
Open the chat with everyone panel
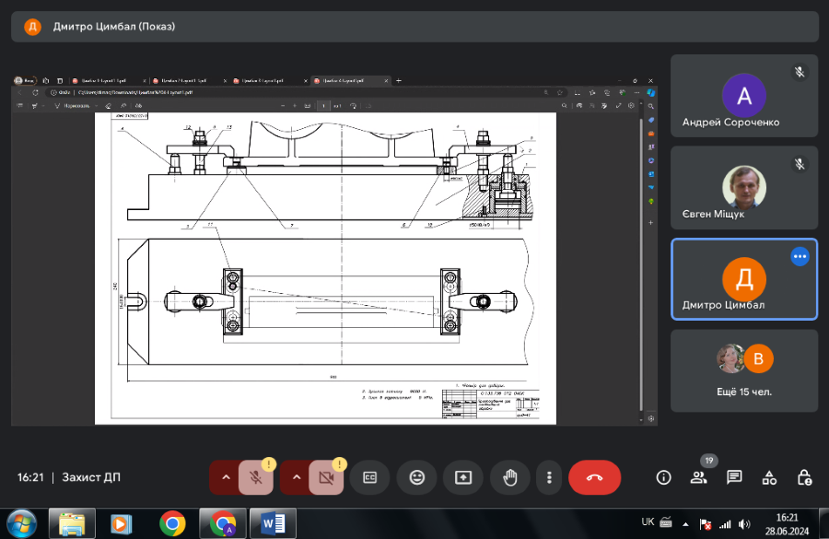734,477
